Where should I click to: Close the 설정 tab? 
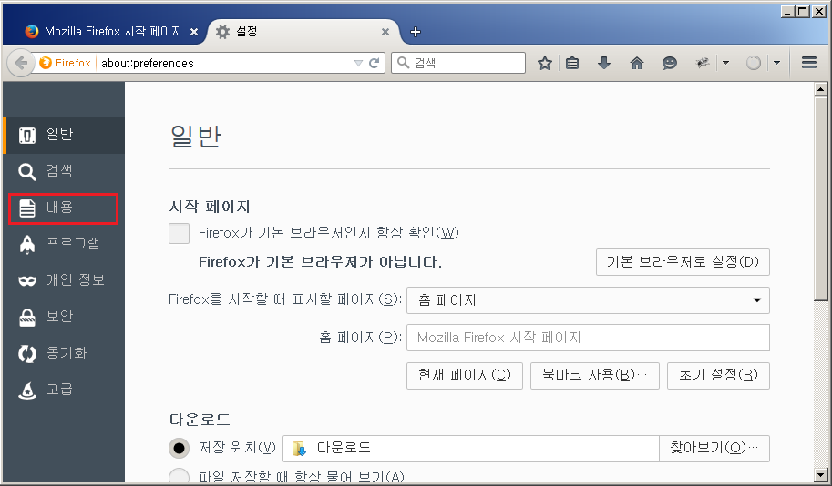pos(385,32)
